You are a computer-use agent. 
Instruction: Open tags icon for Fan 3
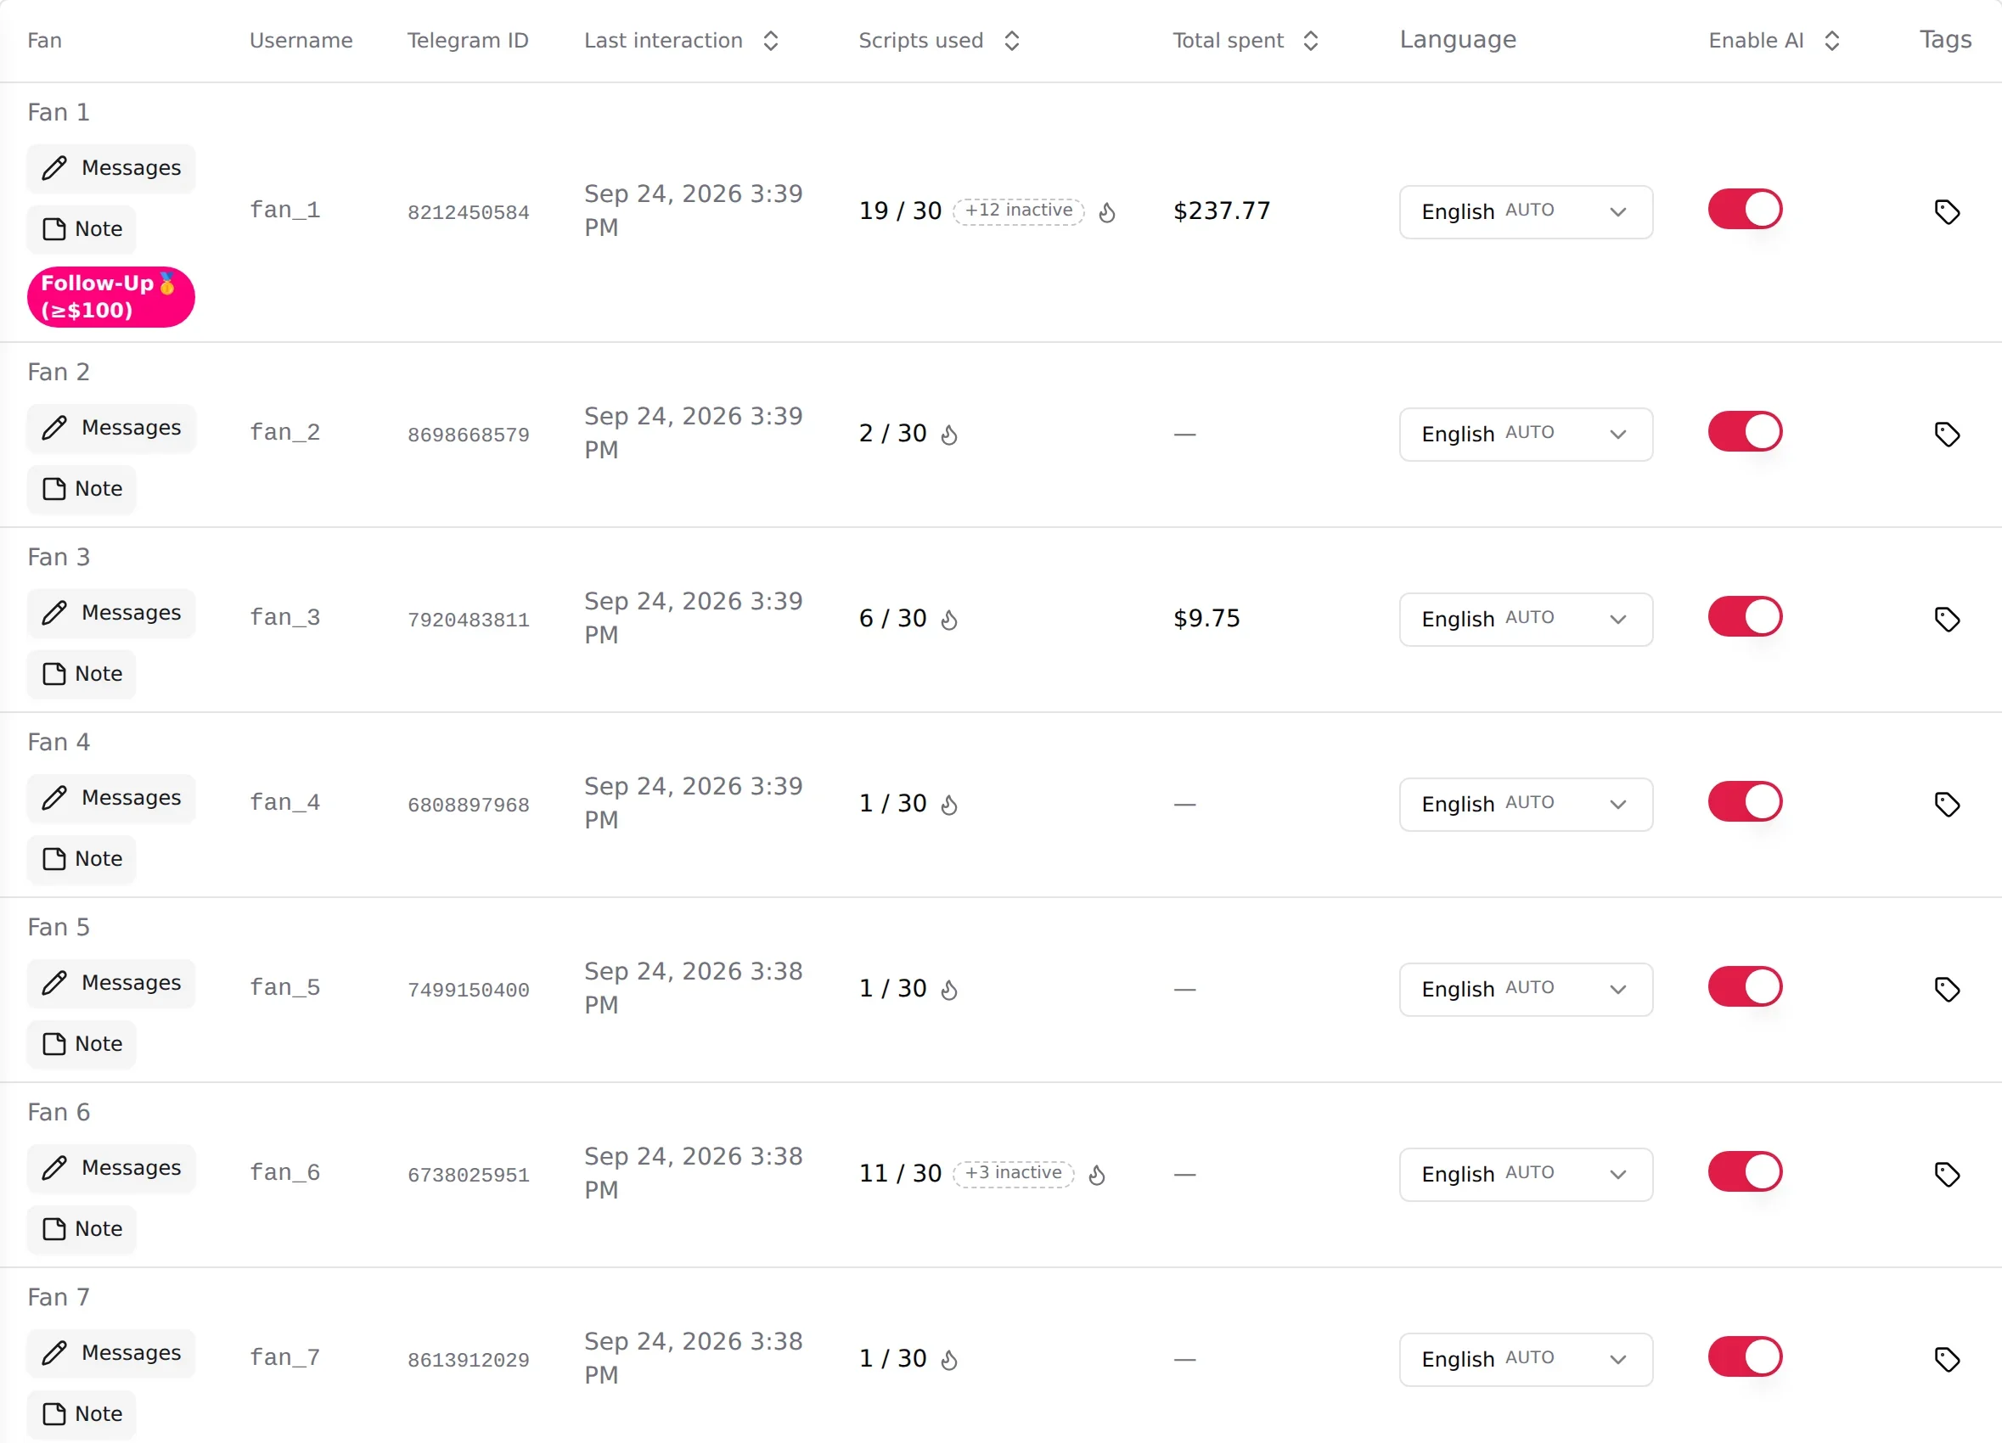(1946, 619)
